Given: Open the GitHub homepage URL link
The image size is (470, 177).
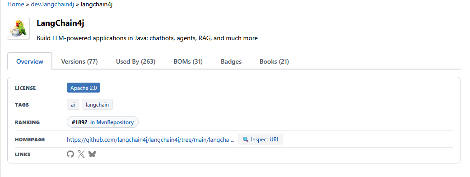Looking at the screenshot, I should coord(151,140).
